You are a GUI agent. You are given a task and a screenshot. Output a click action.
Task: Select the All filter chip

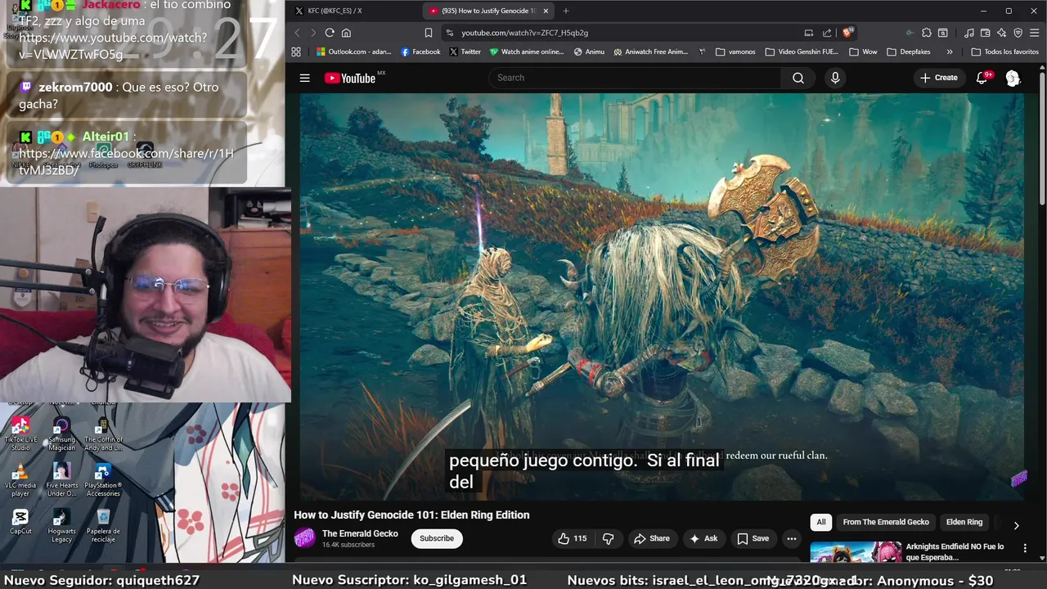click(821, 522)
